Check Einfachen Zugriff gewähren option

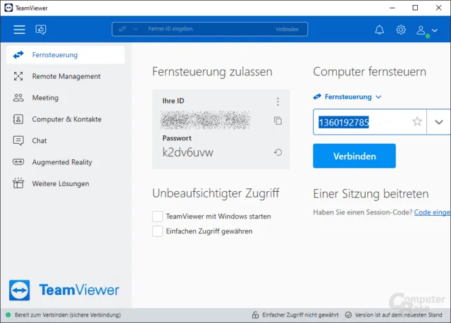click(158, 231)
